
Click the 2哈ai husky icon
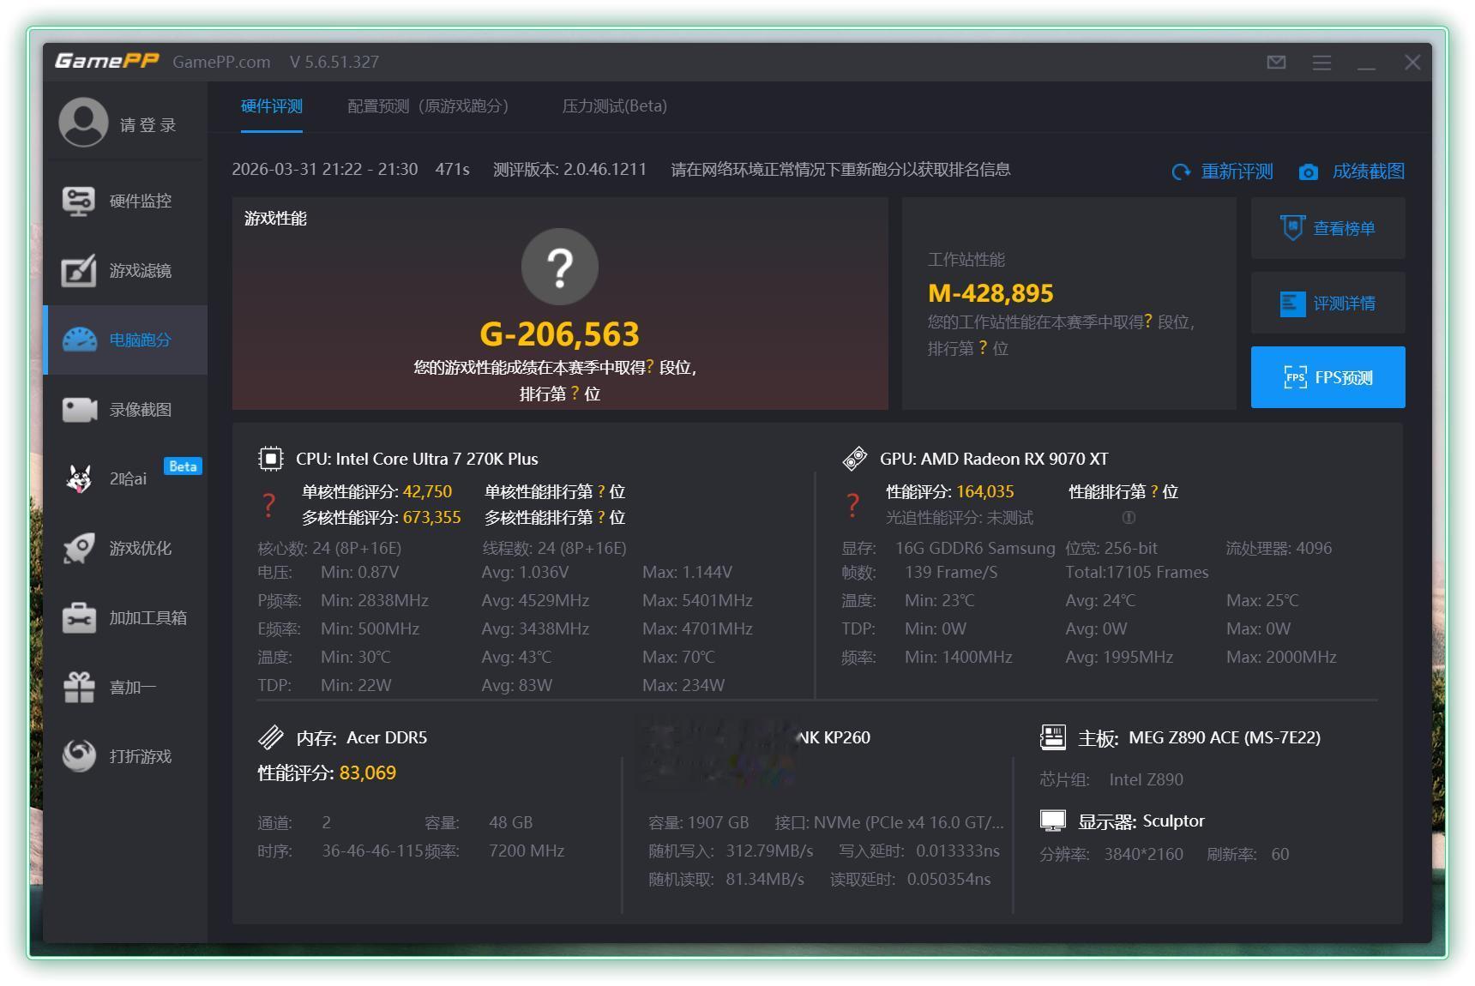click(x=79, y=479)
